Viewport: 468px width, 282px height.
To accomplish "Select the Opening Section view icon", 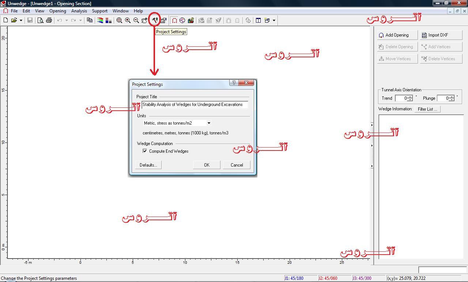I will click(x=174, y=20).
